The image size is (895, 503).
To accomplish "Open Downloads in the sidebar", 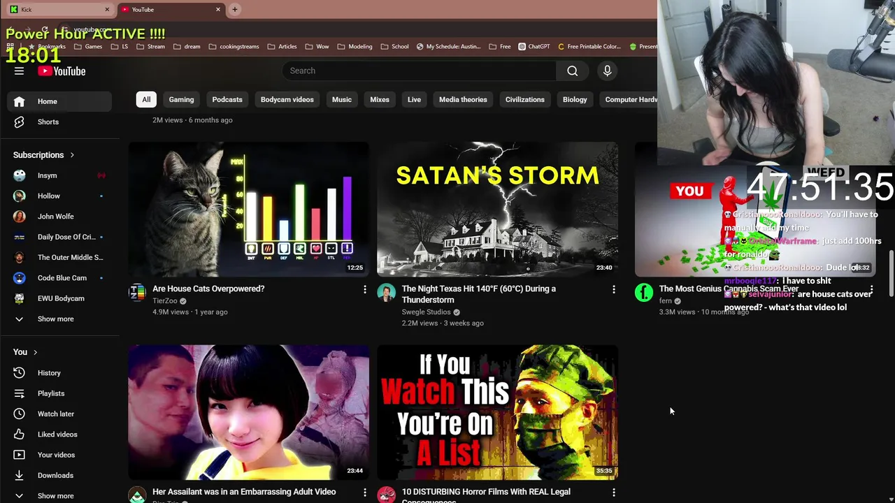I will [x=60, y=475].
